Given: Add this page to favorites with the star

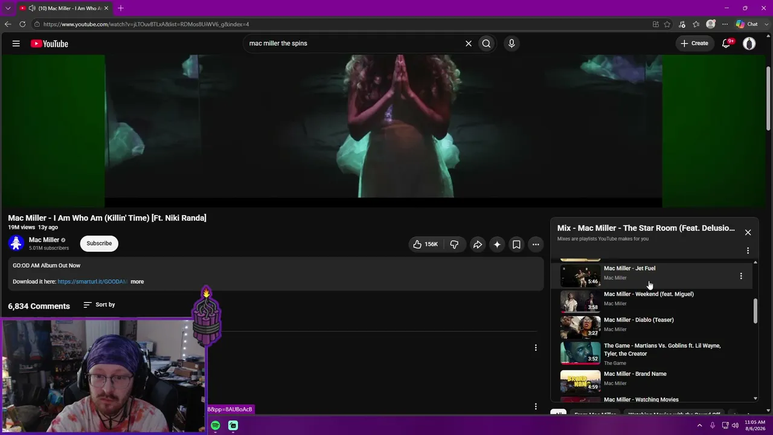Looking at the screenshot, I should pyautogui.click(x=667, y=24).
